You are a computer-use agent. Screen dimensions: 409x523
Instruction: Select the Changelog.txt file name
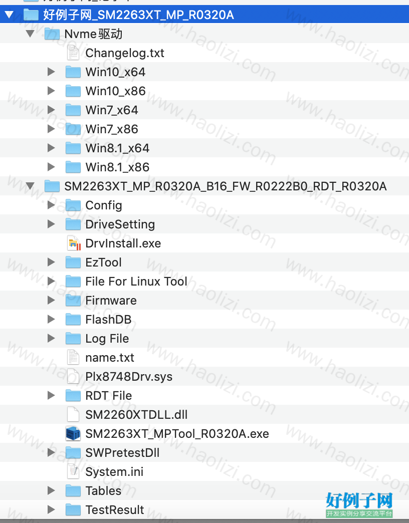(x=125, y=53)
